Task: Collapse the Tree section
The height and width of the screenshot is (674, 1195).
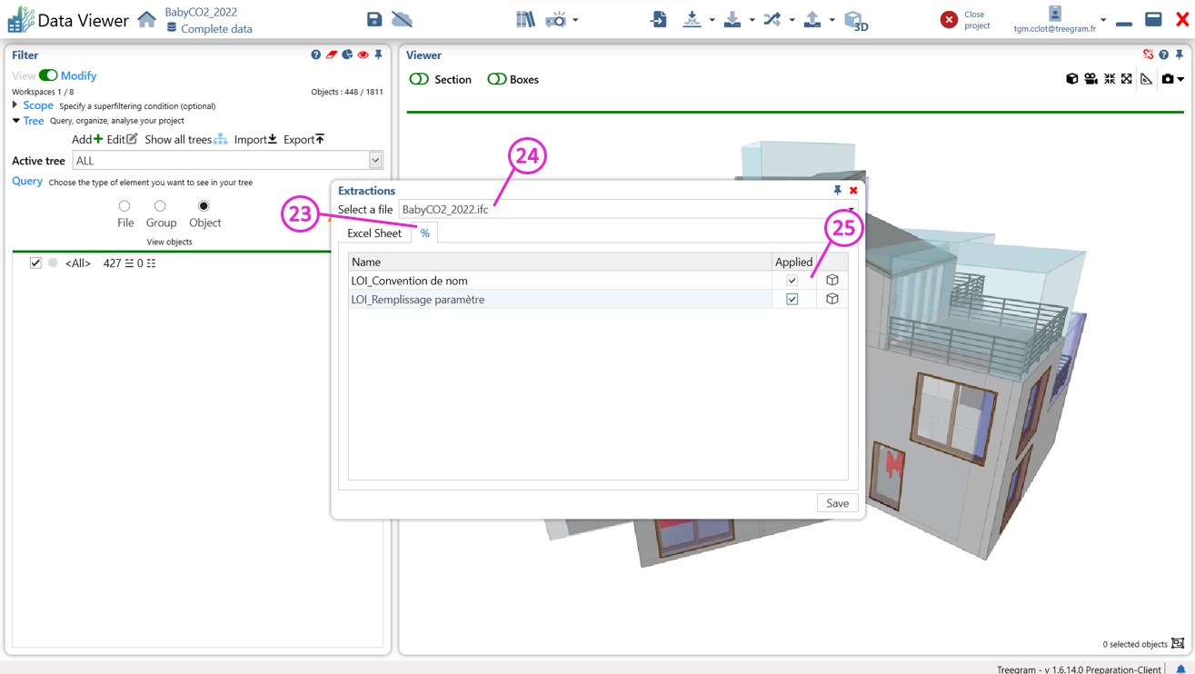Action: [x=15, y=121]
